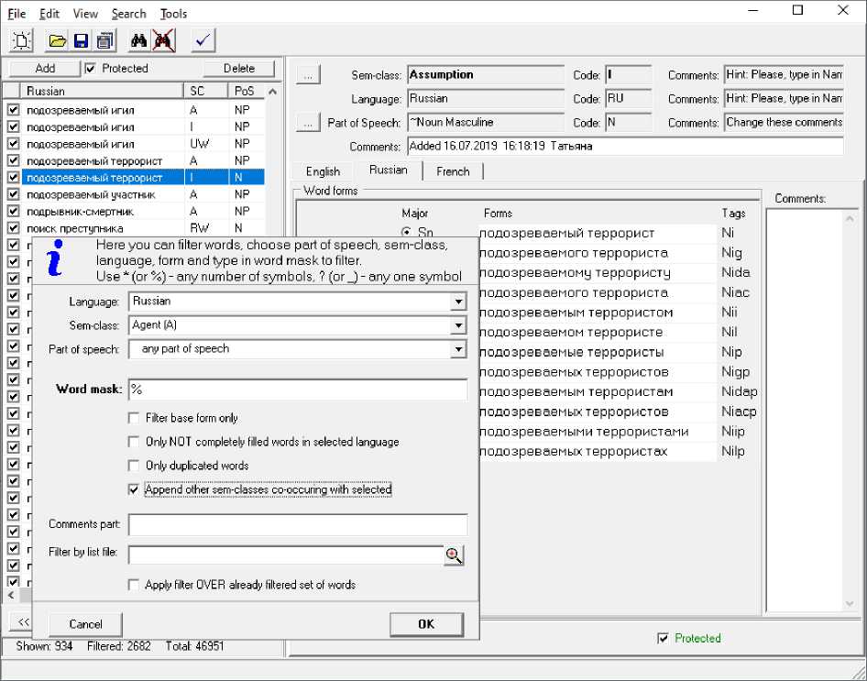Viewport: 867px width, 681px height.
Task: Click the stacked windows toolbar icon
Action: click(104, 40)
